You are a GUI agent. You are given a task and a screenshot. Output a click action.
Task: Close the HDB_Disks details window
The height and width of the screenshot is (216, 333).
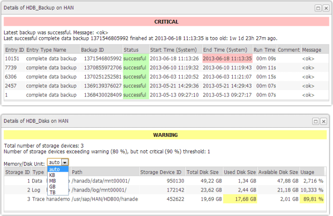pyautogui.click(x=324, y=121)
